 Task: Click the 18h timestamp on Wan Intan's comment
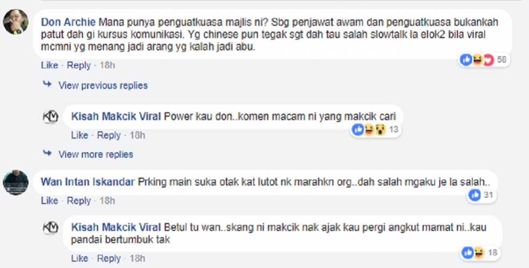point(108,201)
